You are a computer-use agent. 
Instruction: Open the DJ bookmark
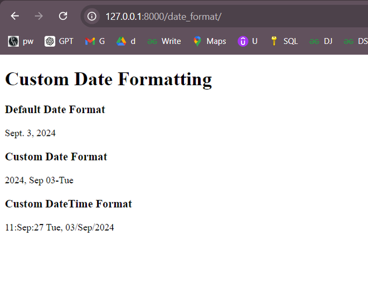coord(321,41)
